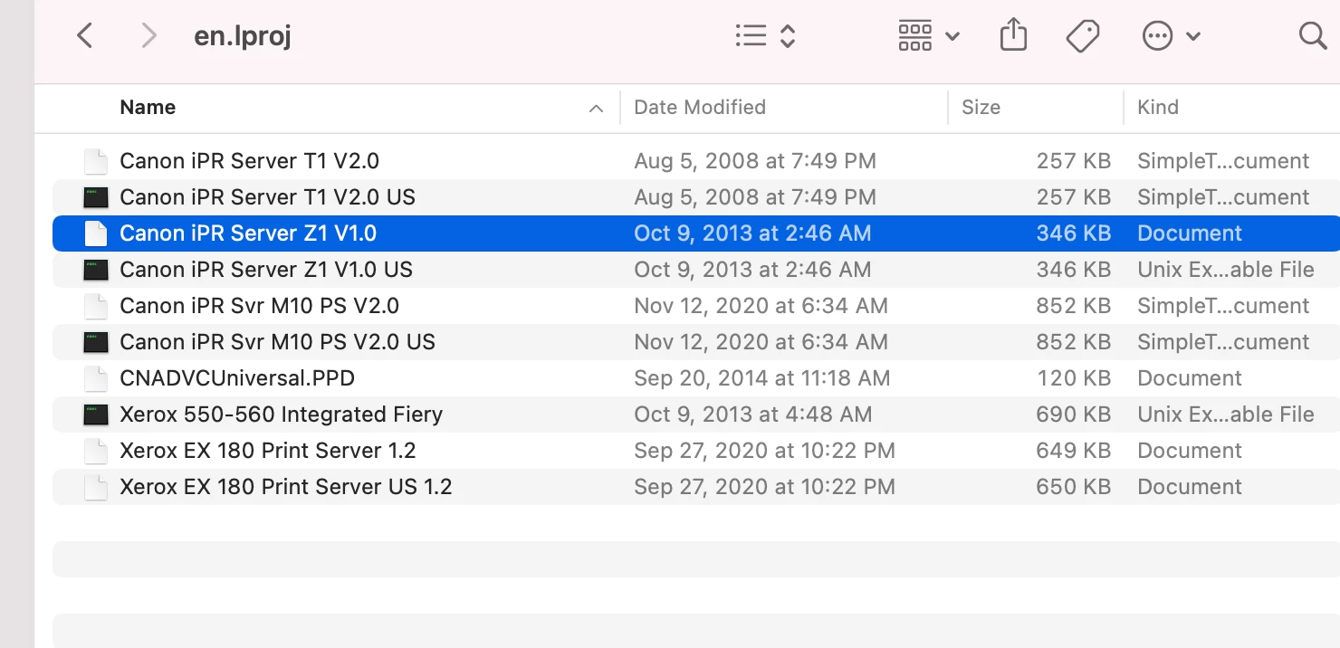Sort by the Size column header
The width and height of the screenshot is (1340, 648).
pos(981,107)
